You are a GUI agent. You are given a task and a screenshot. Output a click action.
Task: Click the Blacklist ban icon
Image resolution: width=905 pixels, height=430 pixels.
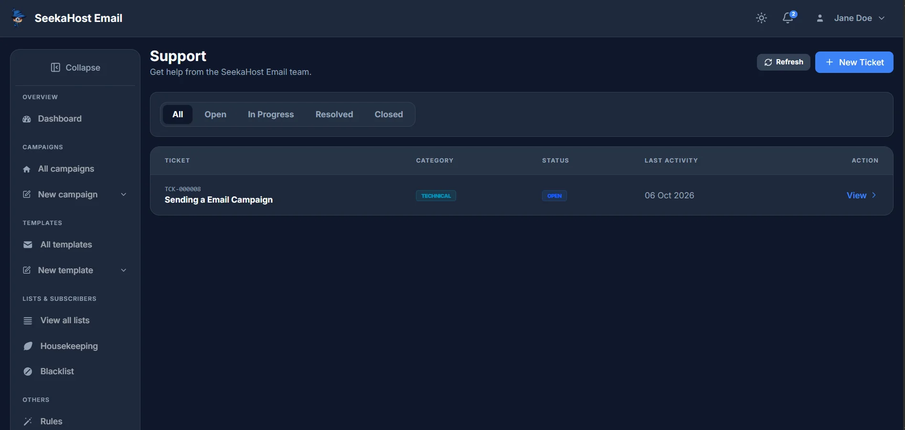[28, 371]
